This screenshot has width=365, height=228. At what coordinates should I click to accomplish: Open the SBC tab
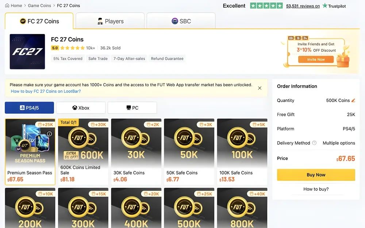pyautogui.click(x=181, y=21)
